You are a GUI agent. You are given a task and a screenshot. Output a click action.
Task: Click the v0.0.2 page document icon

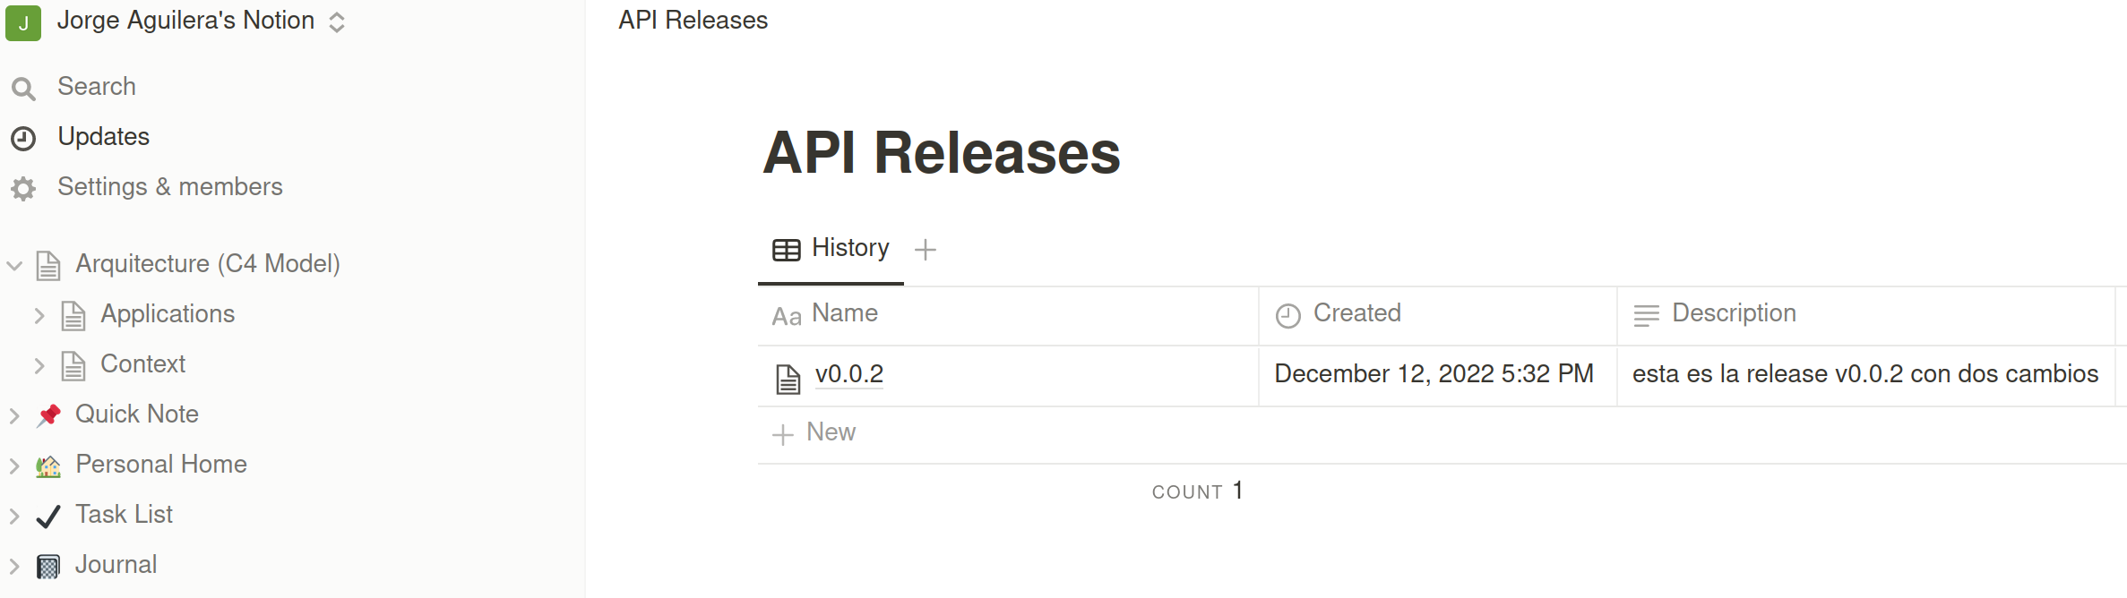point(788,379)
